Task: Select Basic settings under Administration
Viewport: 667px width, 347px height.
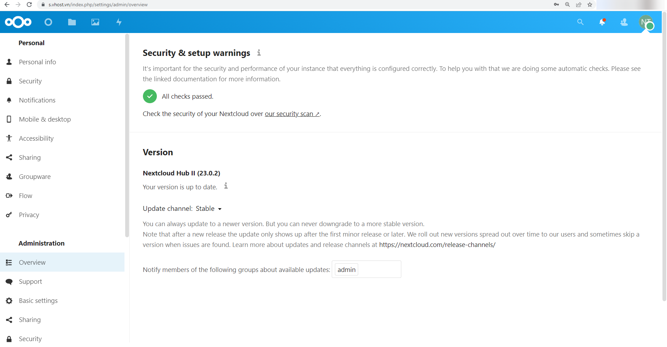Action: 38,301
